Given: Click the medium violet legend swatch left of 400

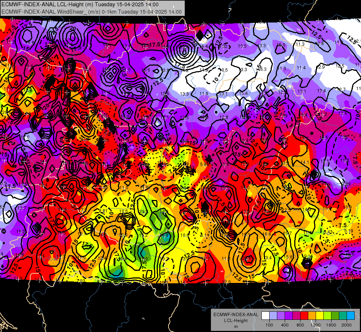Looking at the screenshot, I should [281, 316].
